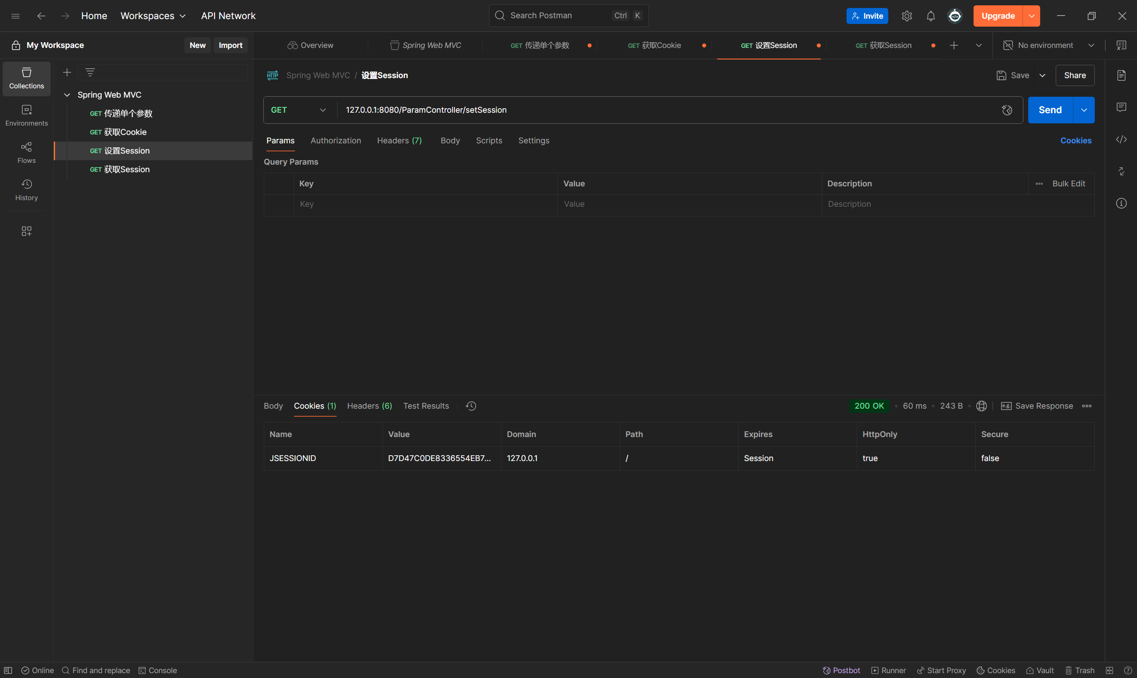Open the two-pane layout icon in status bar
This screenshot has height=678, width=1137.
pos(1109,670)
